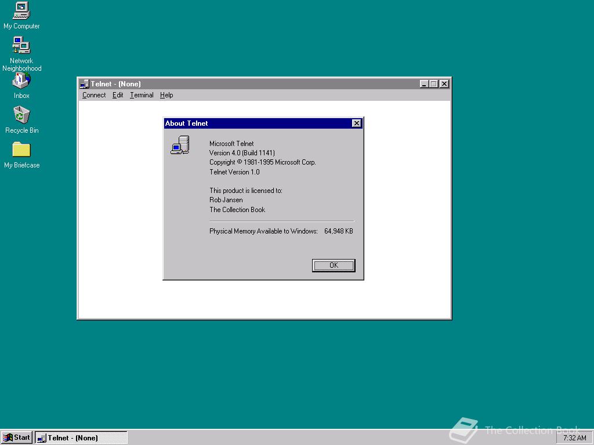Click the 'Microsoft Telnet' text line
Image resolution: width=594 pixels, height=445 pixels.
[x=231, y=144]
